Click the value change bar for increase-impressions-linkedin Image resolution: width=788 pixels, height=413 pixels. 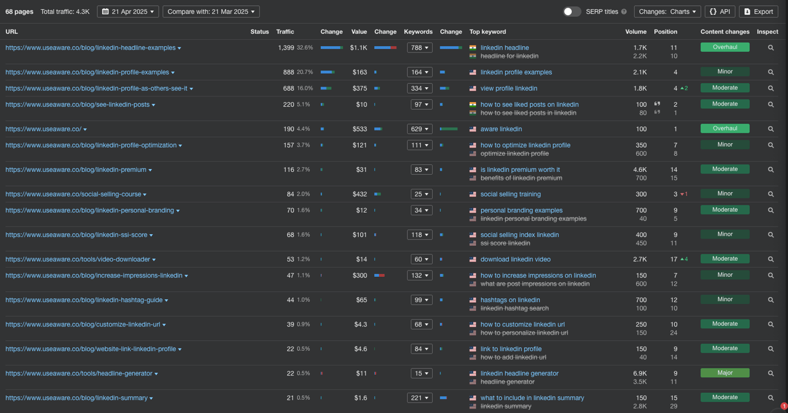click(380, 276)
